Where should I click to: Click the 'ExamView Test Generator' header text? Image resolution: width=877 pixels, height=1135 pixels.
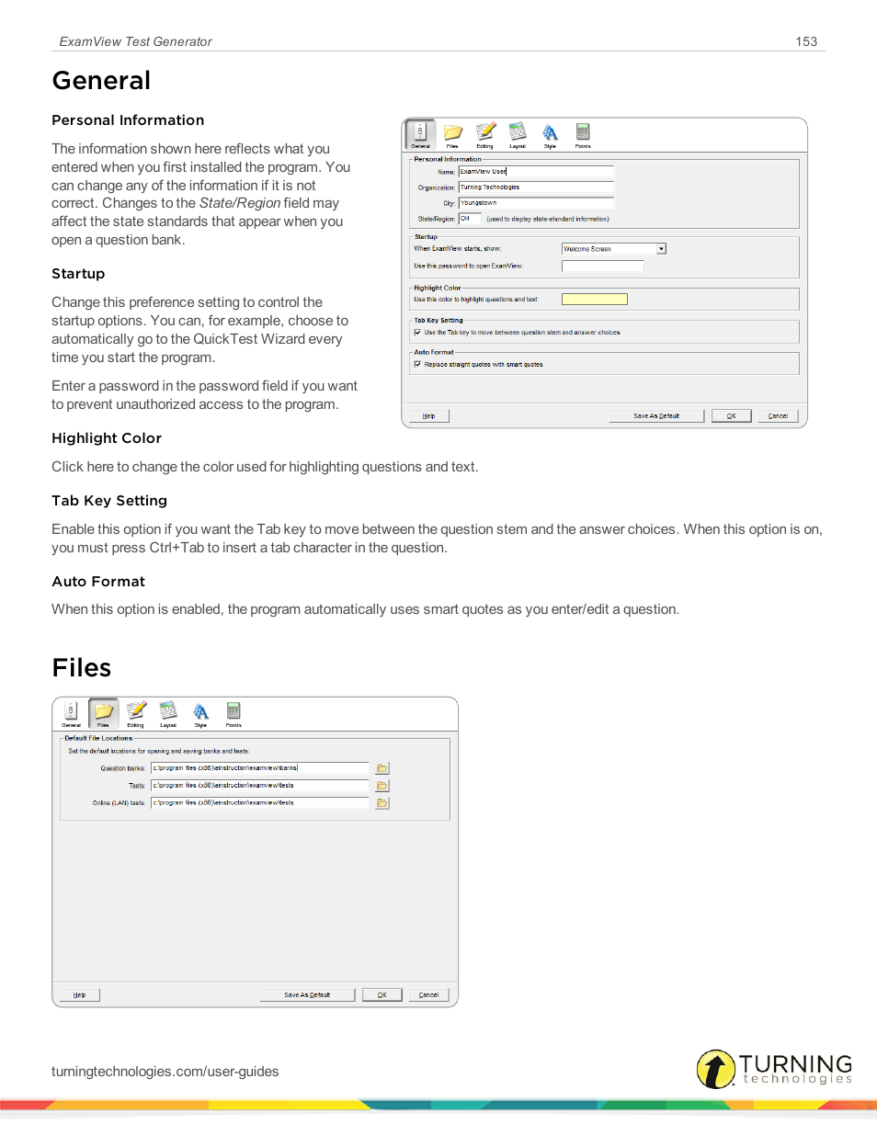click(x=135, y=41)
